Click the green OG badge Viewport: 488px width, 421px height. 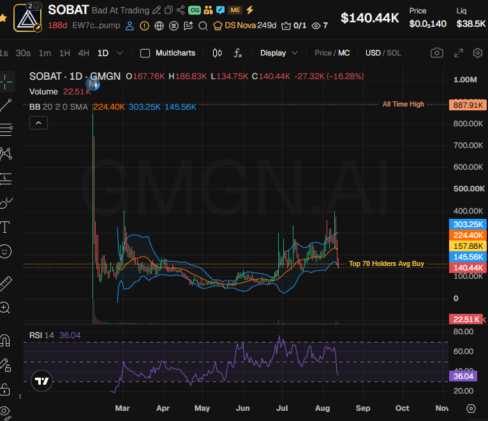[x=195, y=10]
